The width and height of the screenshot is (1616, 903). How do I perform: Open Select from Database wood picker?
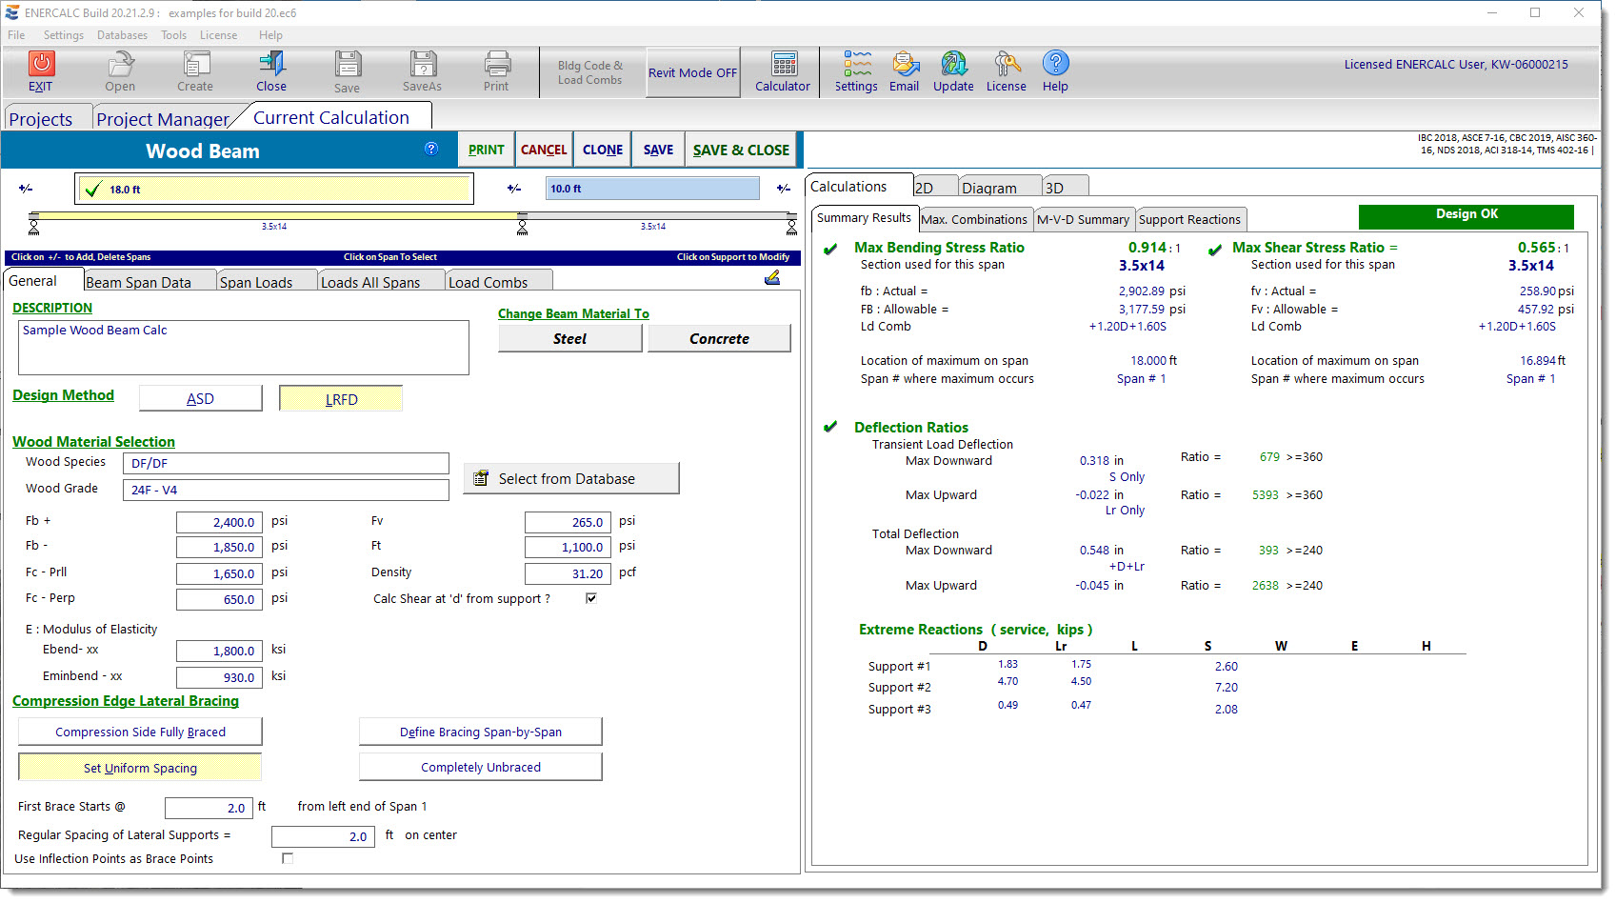[571, 478]
